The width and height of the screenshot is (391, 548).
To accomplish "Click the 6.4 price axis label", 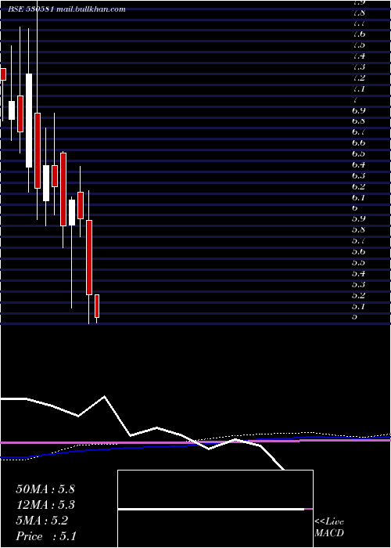I will [359, 164].
